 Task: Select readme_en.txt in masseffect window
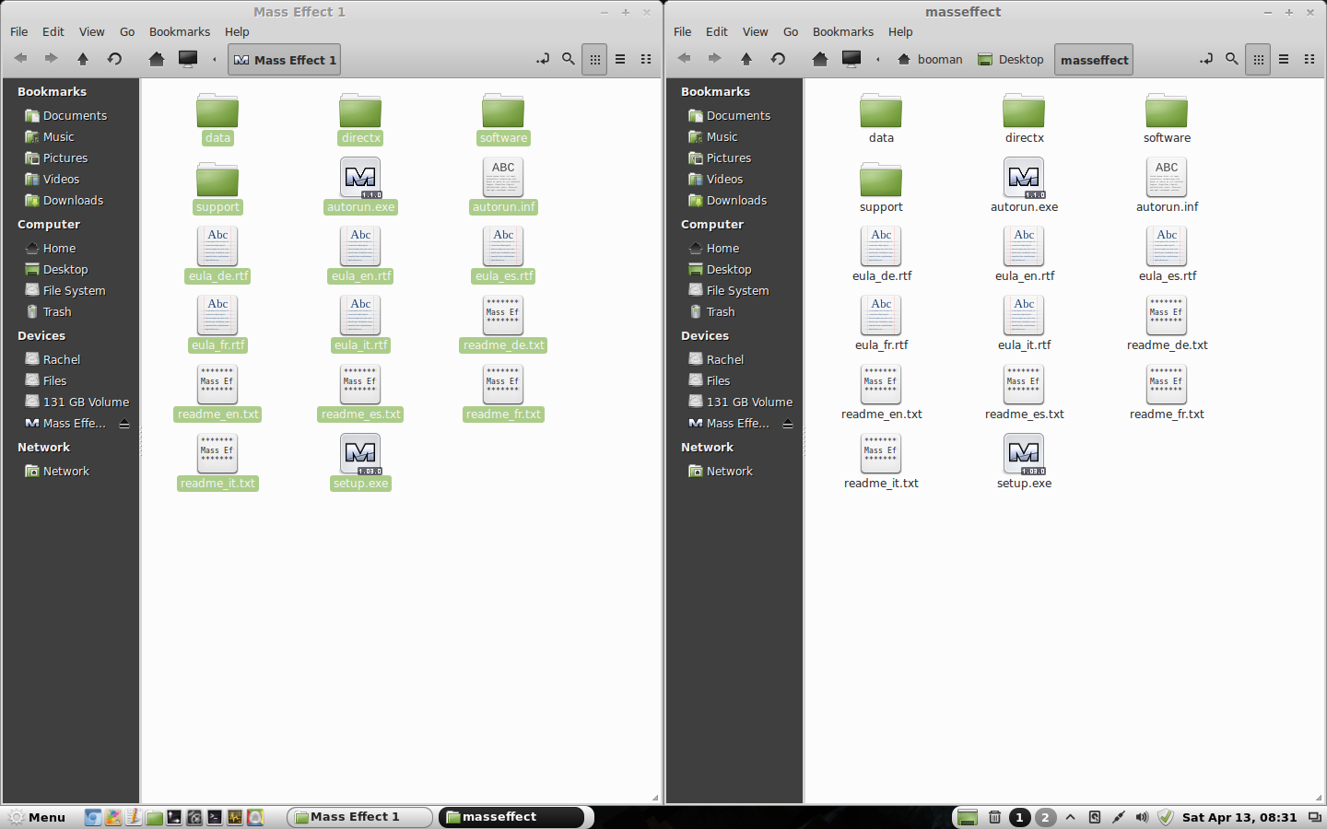tap(881, 393)
